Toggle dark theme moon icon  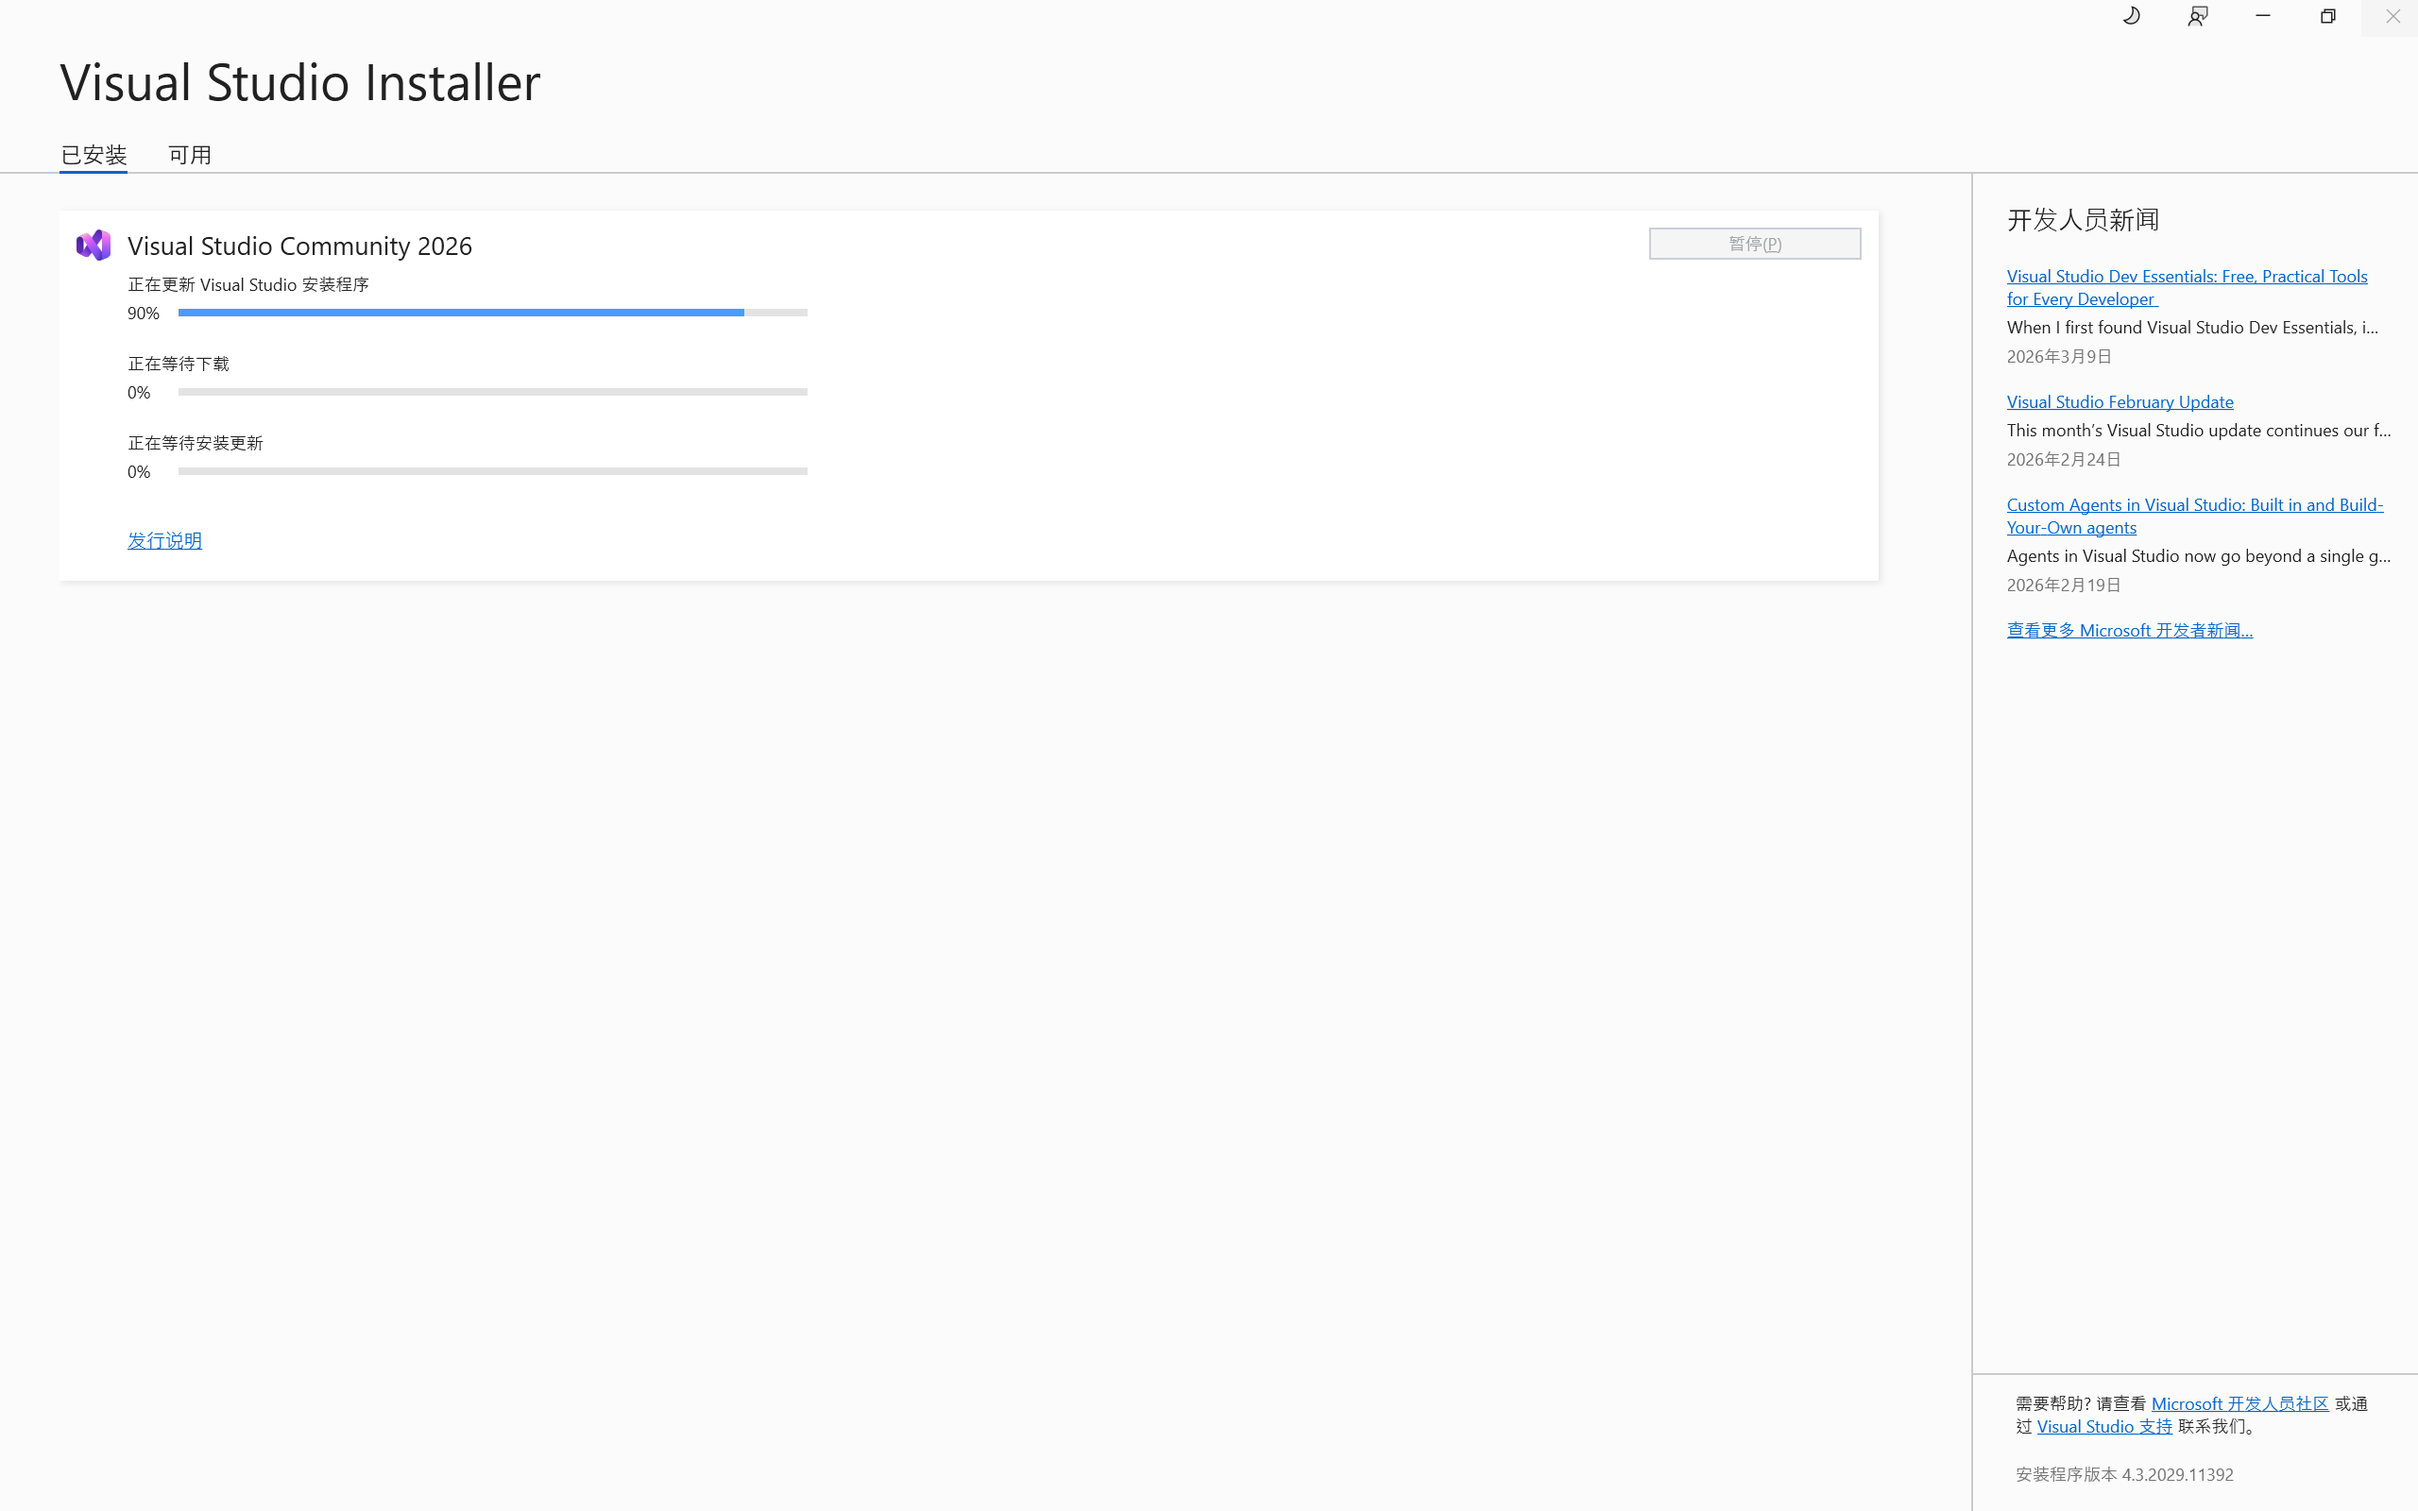2131,16
